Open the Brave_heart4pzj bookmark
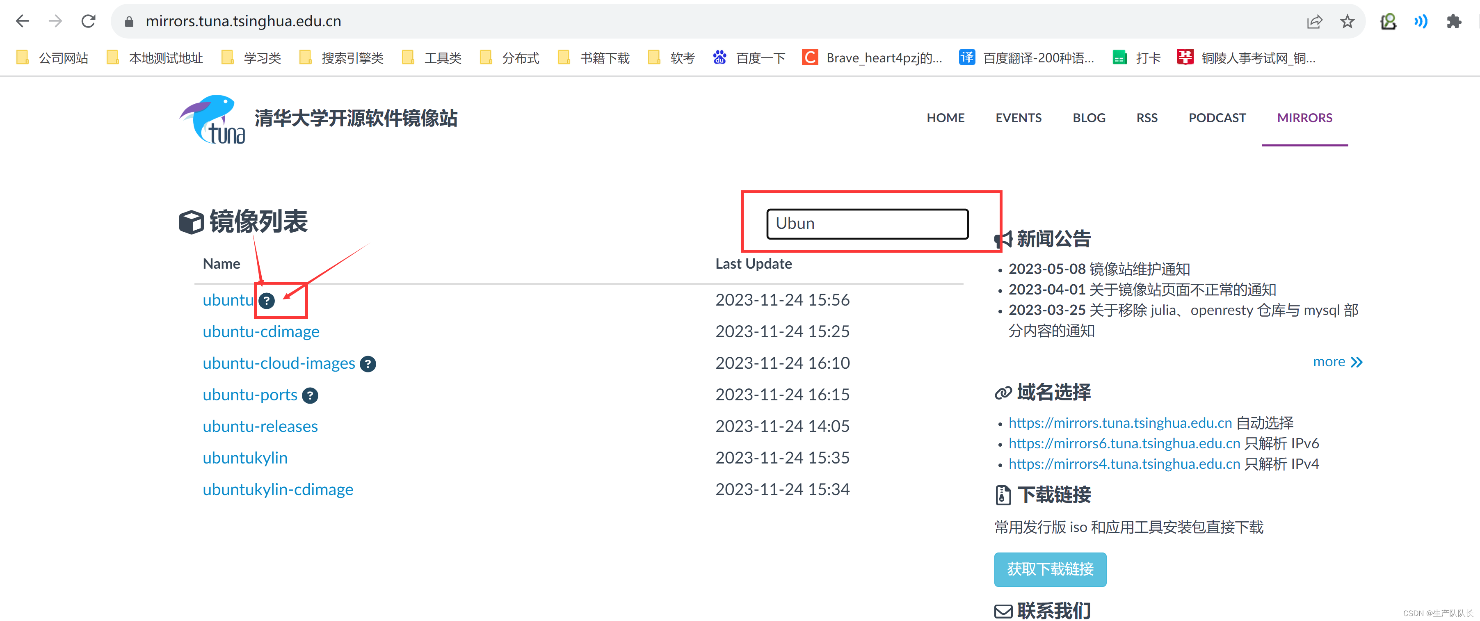Image resolution: width=1480 pixels, height=621 pixels. pos(873,57)
